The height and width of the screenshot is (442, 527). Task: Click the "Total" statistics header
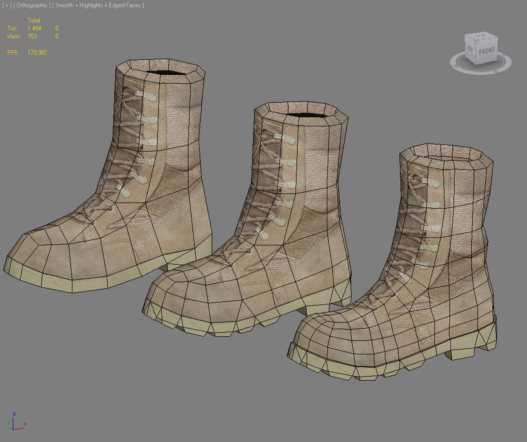point(34,20)
